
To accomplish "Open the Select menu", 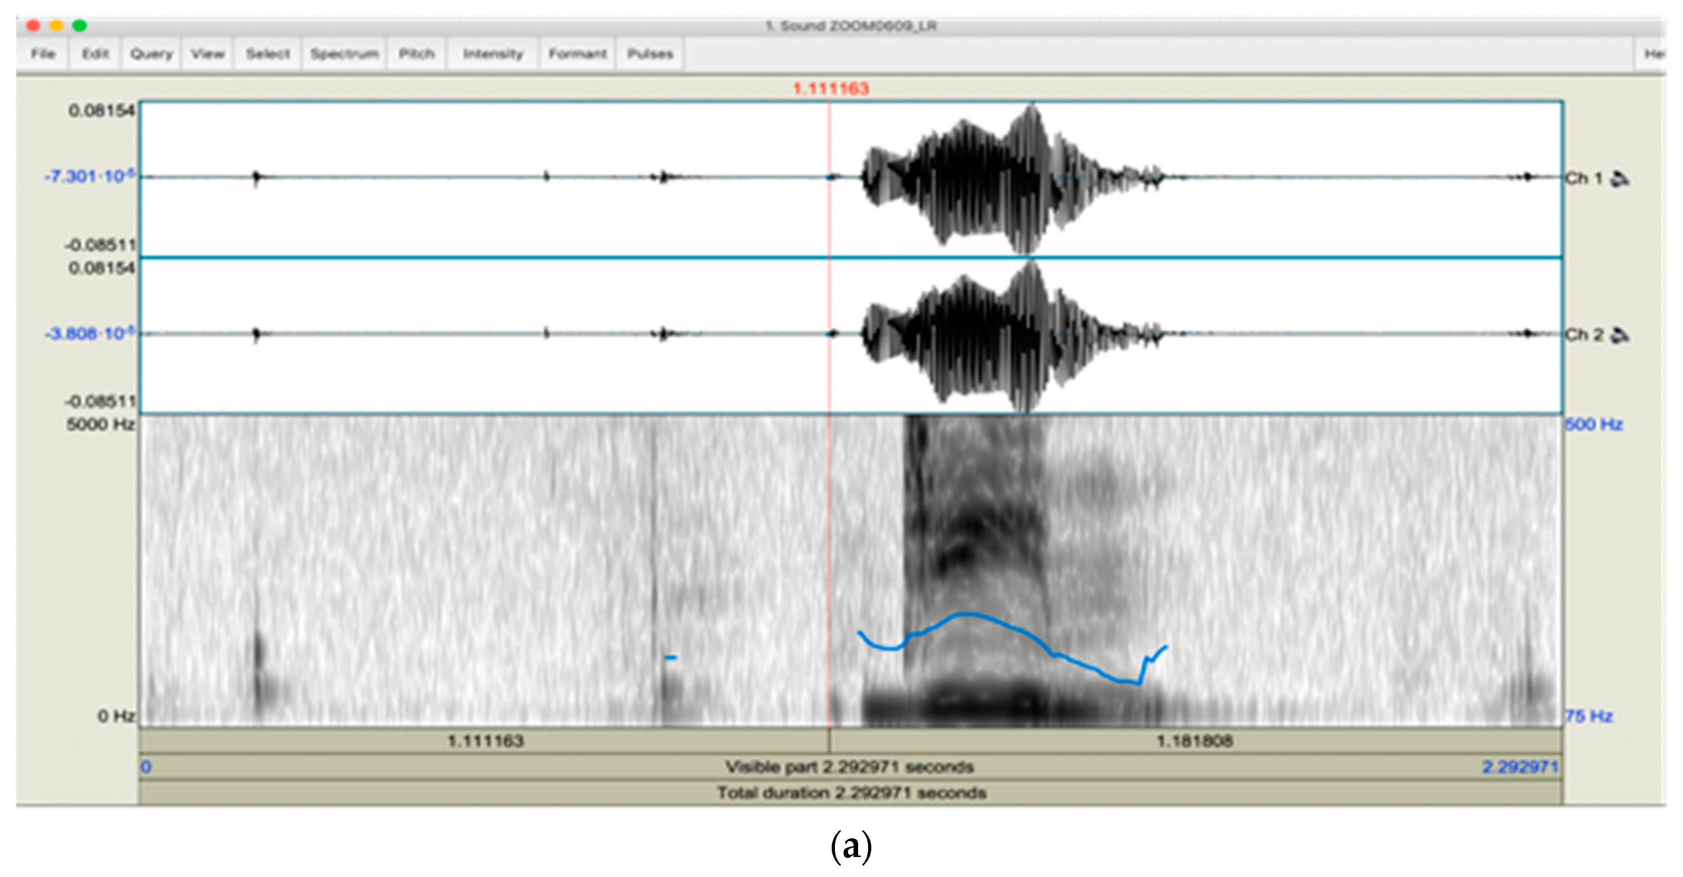I will tap(268, 54).
